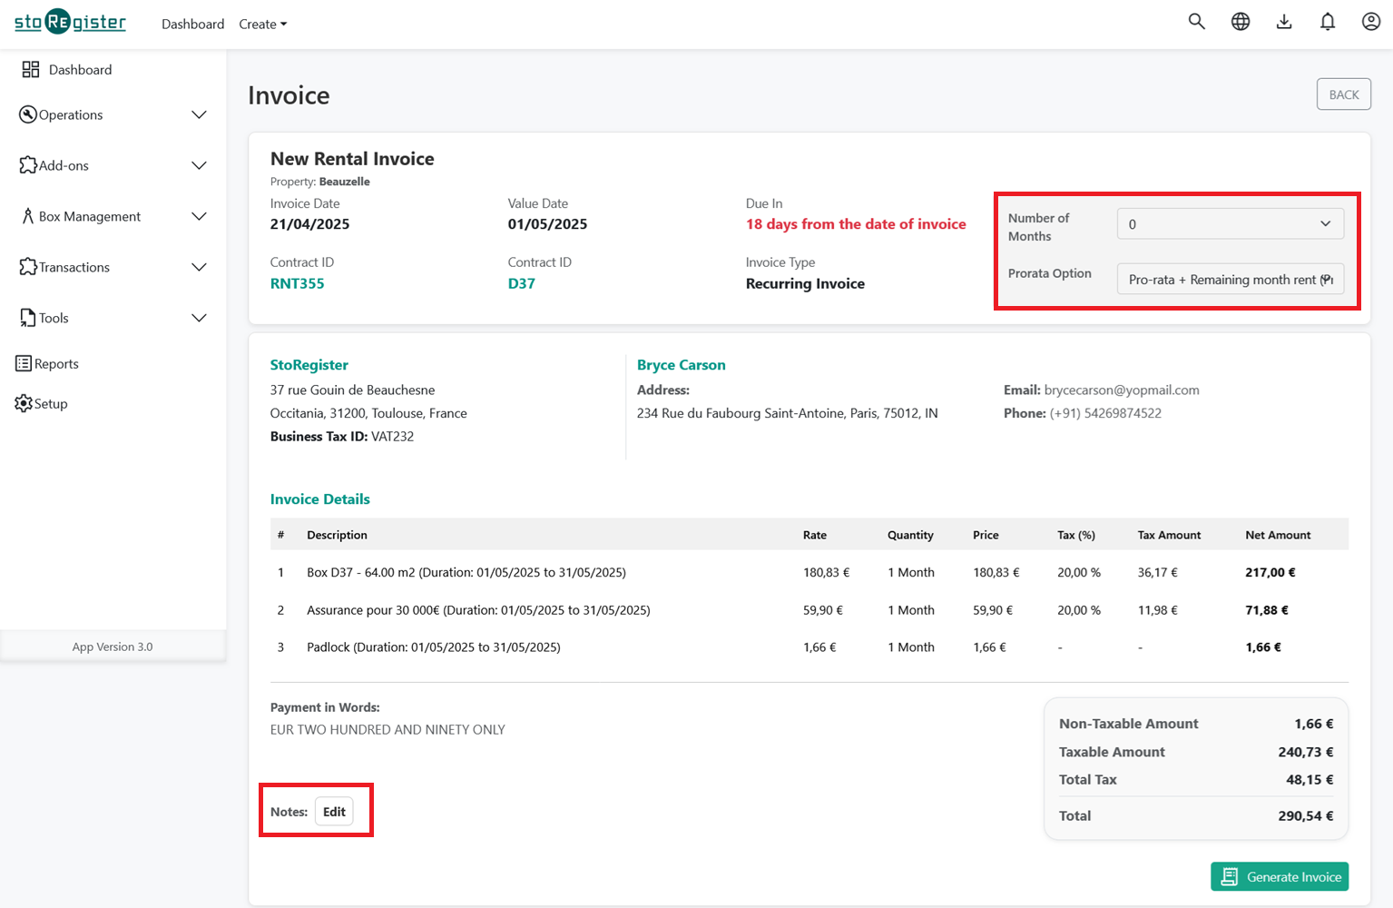This screenshot has height=908, width=1393.
Task: Open the notifications bell icon
Action: 1327,21
